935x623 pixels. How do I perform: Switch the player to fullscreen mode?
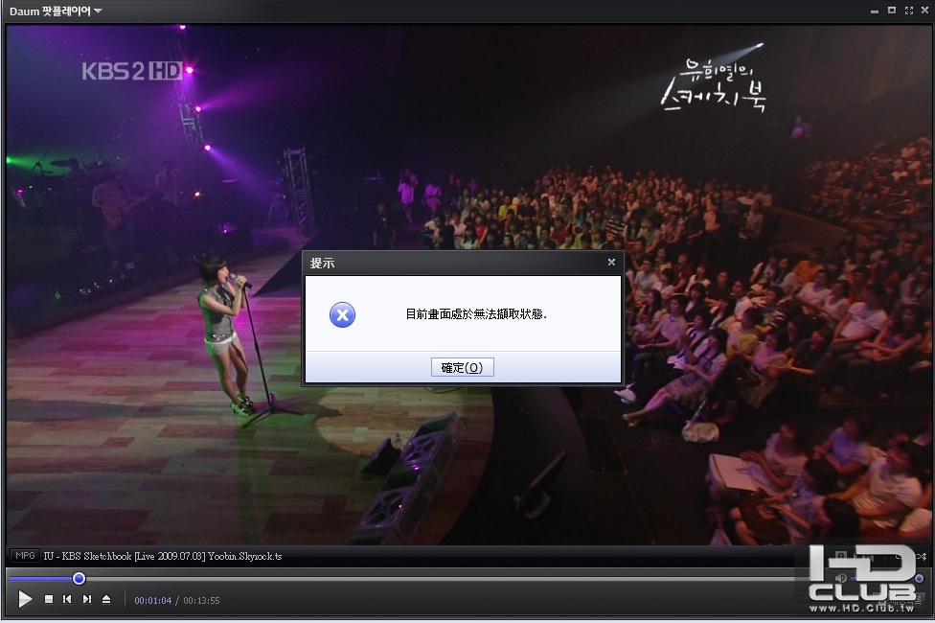(909, 11)
